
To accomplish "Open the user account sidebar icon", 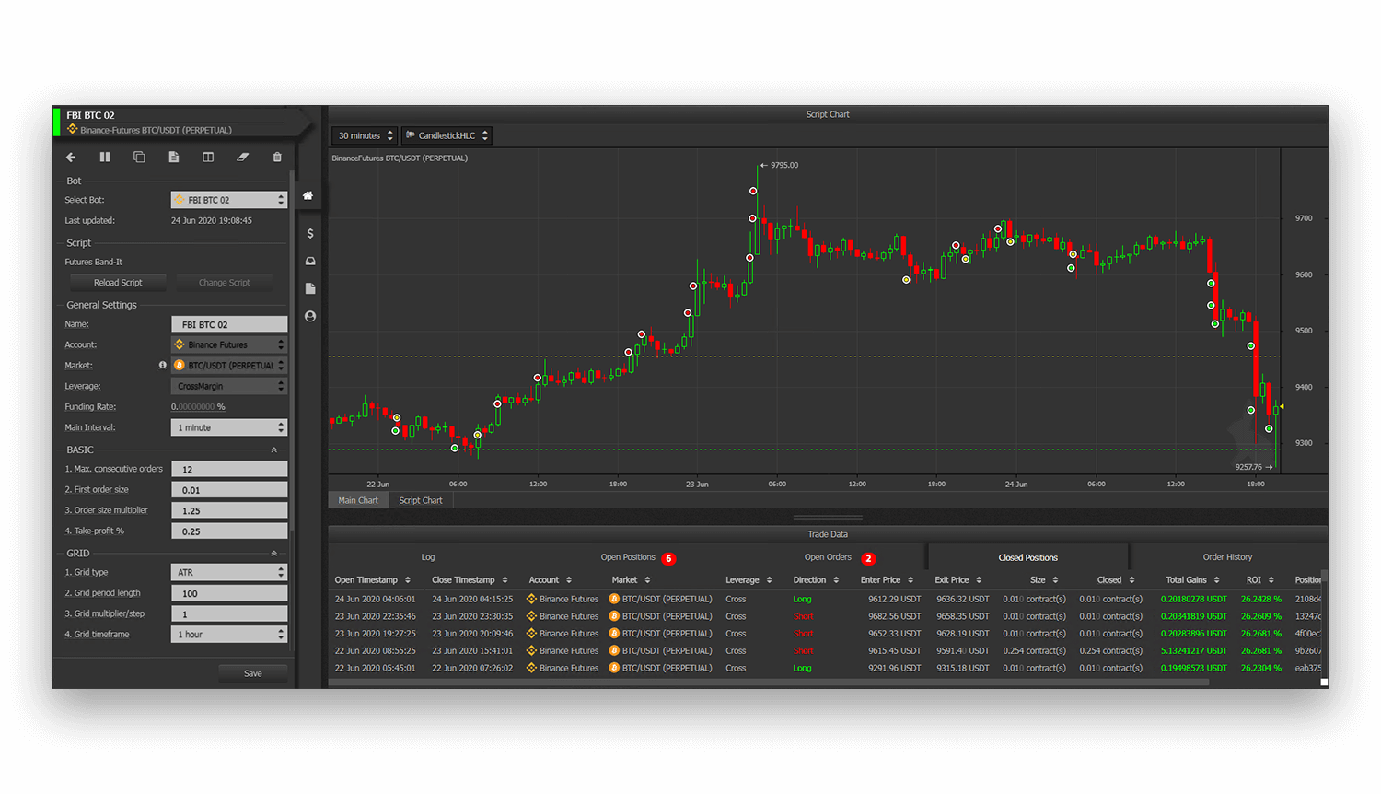I will pos(310,316).
